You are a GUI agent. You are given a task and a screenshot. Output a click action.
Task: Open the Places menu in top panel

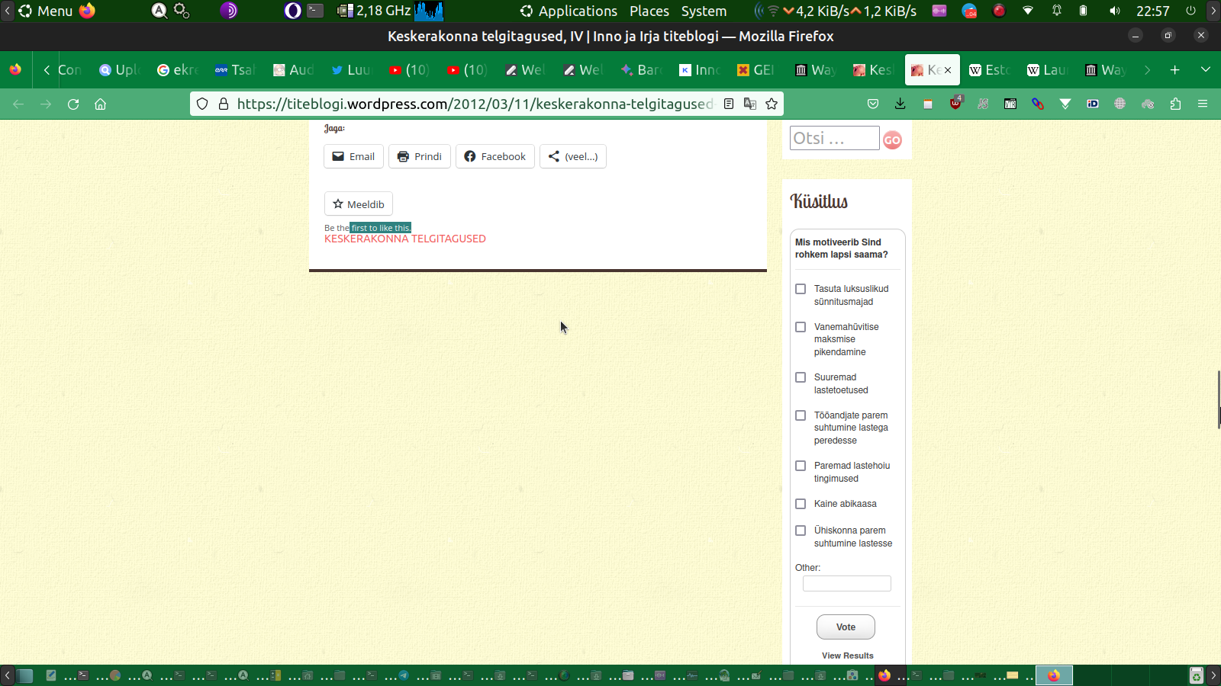649,11
